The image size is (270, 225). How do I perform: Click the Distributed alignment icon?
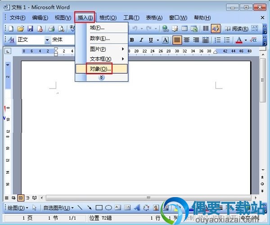pyautogui.click(x=206, y=40)
